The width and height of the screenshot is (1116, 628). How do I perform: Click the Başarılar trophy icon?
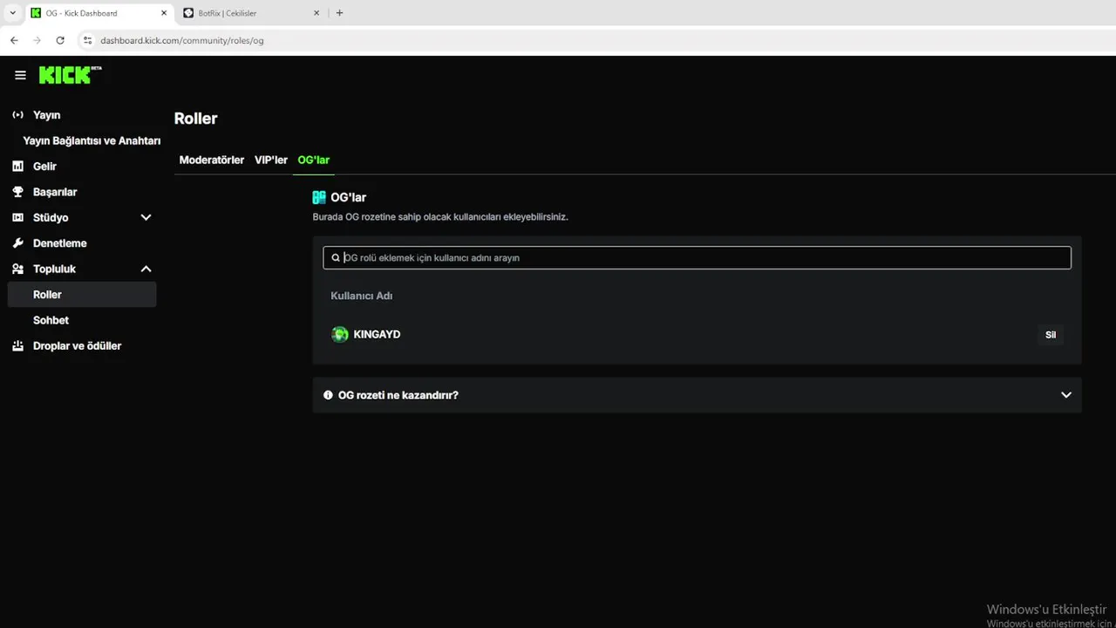click(x=17, y=192)
